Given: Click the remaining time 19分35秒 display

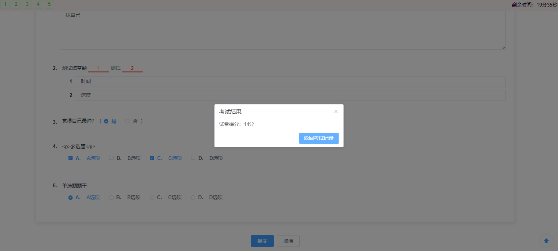Looking at the screenshot, I should pyautogui.click(x=534, y=5).
